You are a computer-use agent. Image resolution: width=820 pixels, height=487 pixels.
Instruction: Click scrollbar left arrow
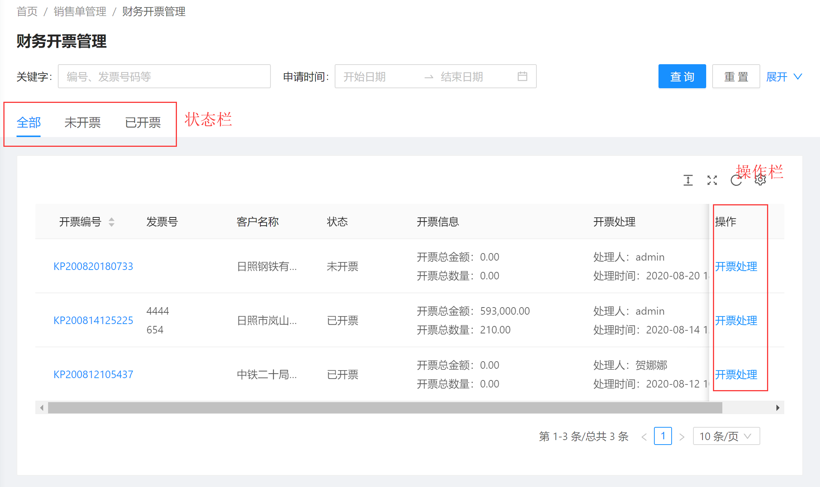pos(42,408)
